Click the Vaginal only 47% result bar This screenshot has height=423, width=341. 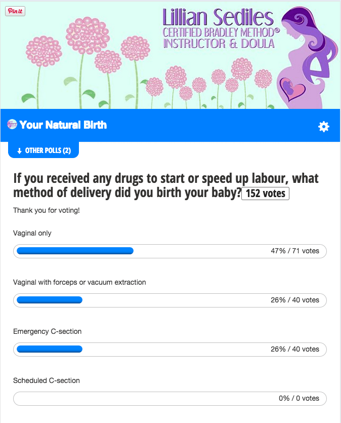pos(170,251)
